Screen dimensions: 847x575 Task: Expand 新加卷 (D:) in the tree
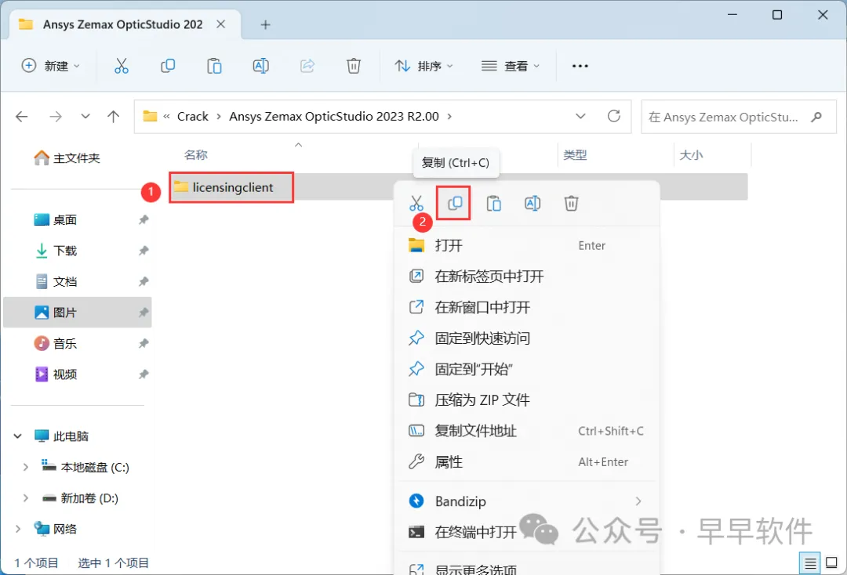tap(25, 498)
